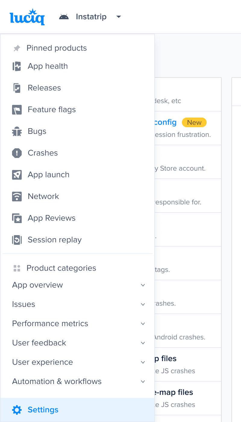
Task: Select the Settings menu item
Action: pyautogui.click(x=43, y=410)
